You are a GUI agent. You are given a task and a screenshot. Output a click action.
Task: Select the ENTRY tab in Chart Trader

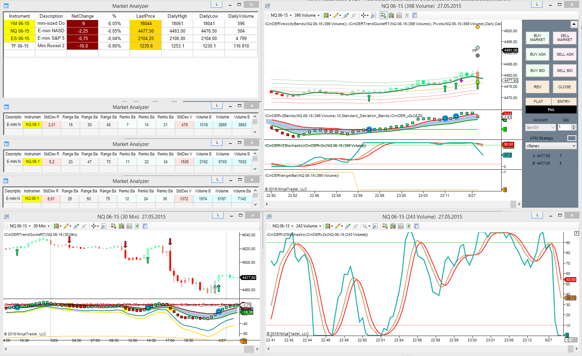click(x=564, y=101)
